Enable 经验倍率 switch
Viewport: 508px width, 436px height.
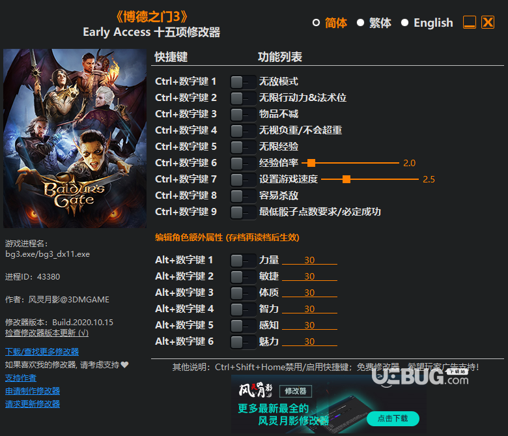243,164
